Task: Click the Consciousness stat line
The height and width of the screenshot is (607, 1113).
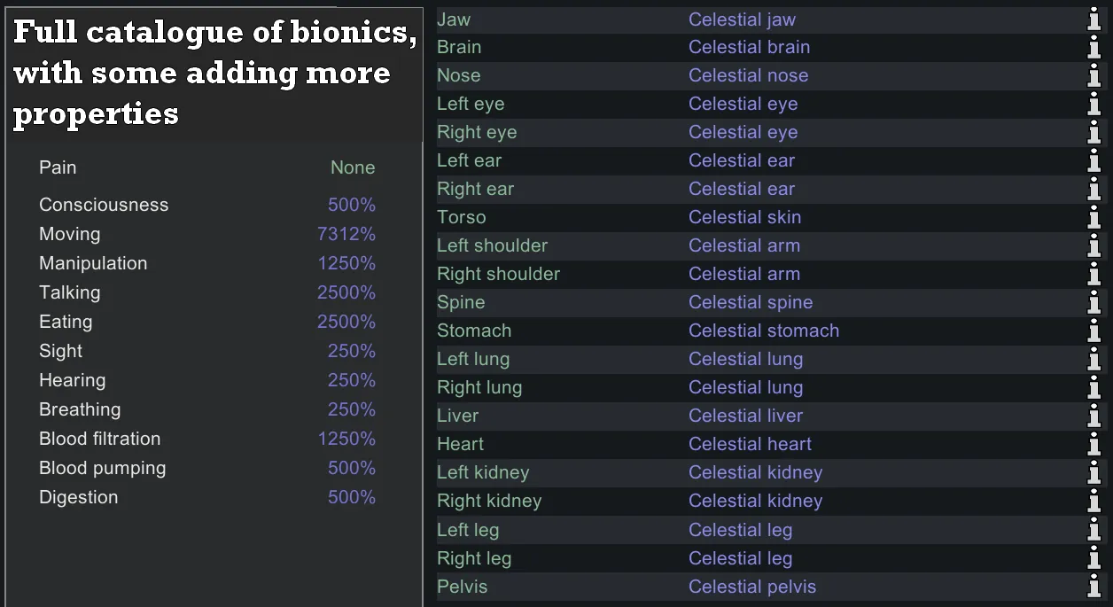Action: coord(206,205)
